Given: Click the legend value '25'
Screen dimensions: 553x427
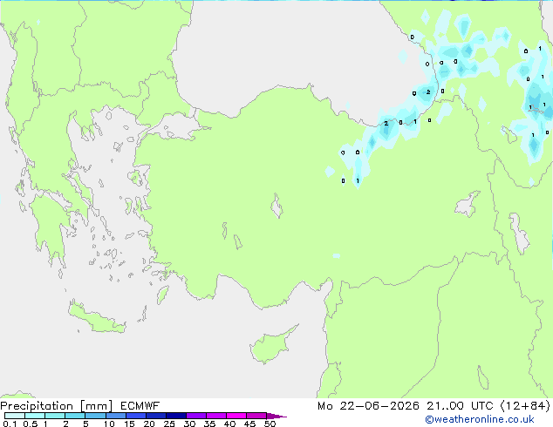Looking at the screenshot, I should (169, 424).
